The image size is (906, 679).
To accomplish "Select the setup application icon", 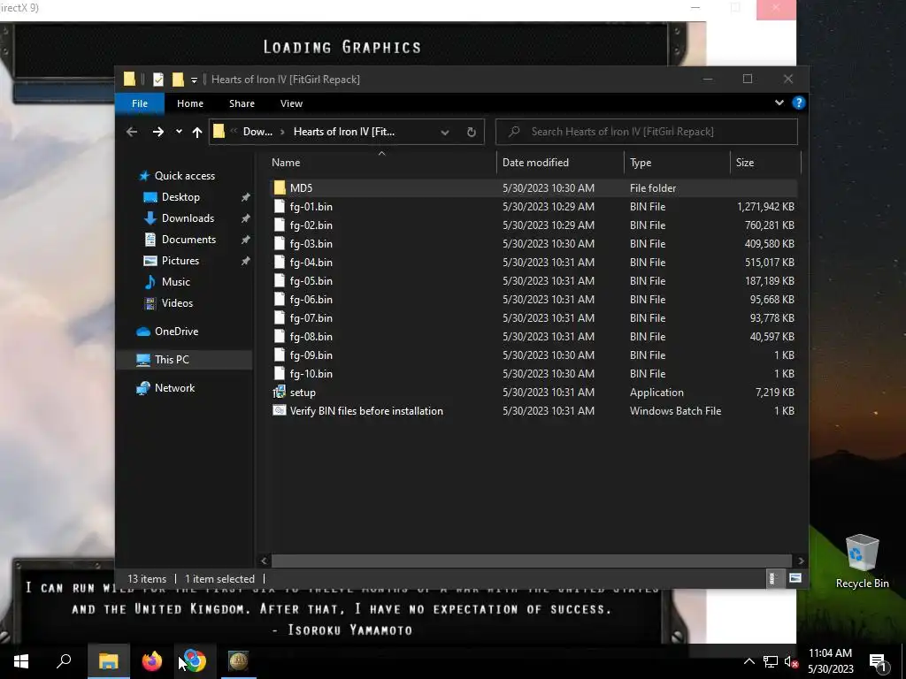I will click(x=279, y=392).
